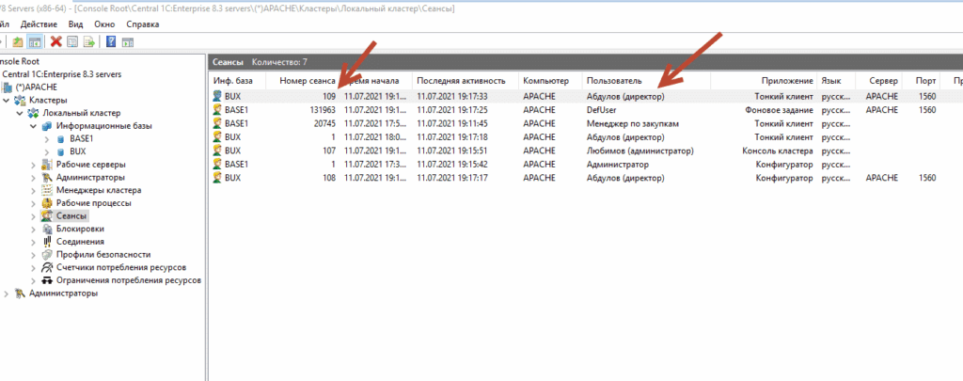Image resolution: width=963 pixels, height=381 pixels.
Task: Click the red Delete icon in toolbar
Action: pos(56,41)
